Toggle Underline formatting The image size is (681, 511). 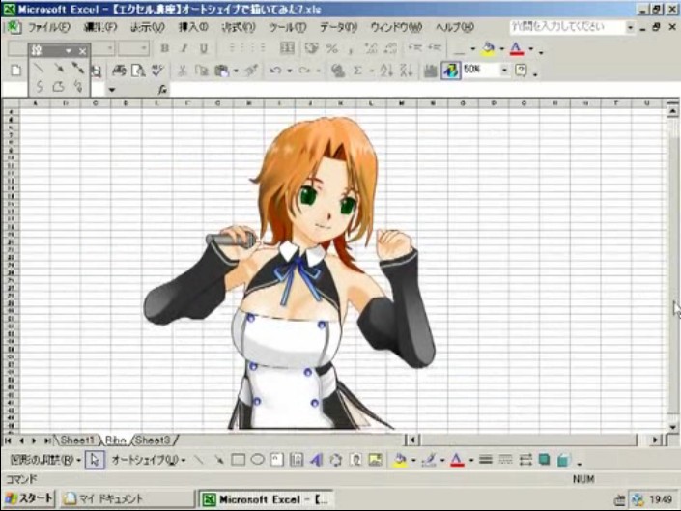click(204, 47)
